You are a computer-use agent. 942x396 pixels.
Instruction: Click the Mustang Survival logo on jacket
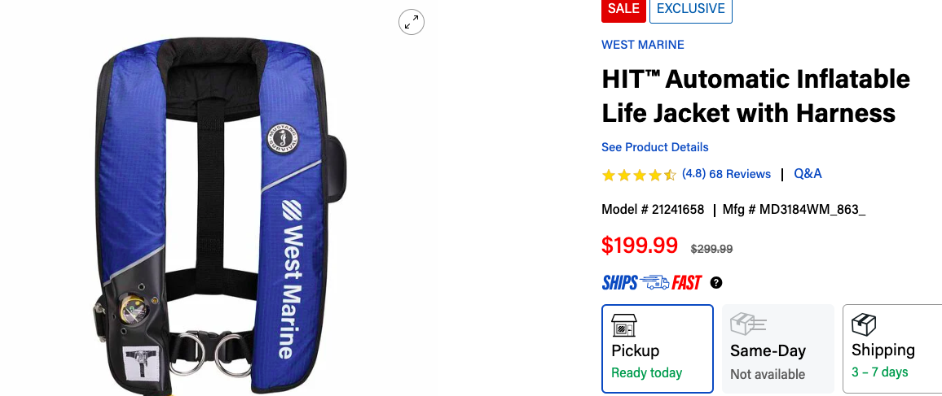(x=283, y=138)
